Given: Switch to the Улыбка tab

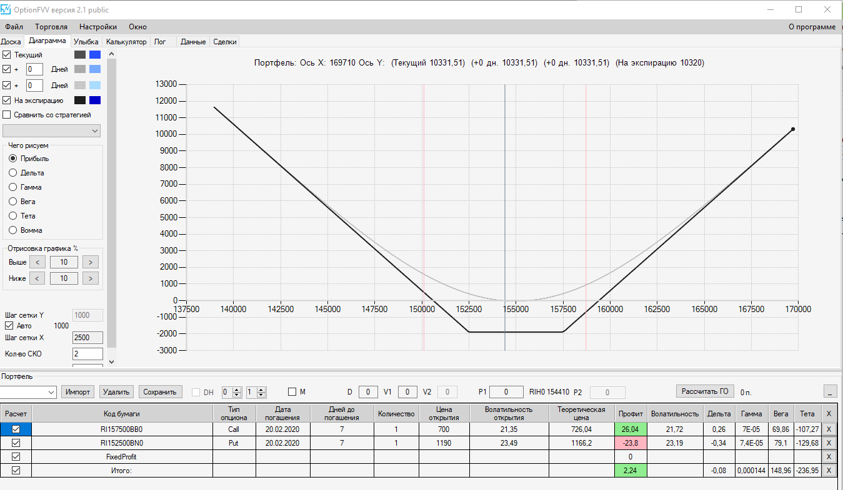Looking at the screenshot, I should click(86, 42).
